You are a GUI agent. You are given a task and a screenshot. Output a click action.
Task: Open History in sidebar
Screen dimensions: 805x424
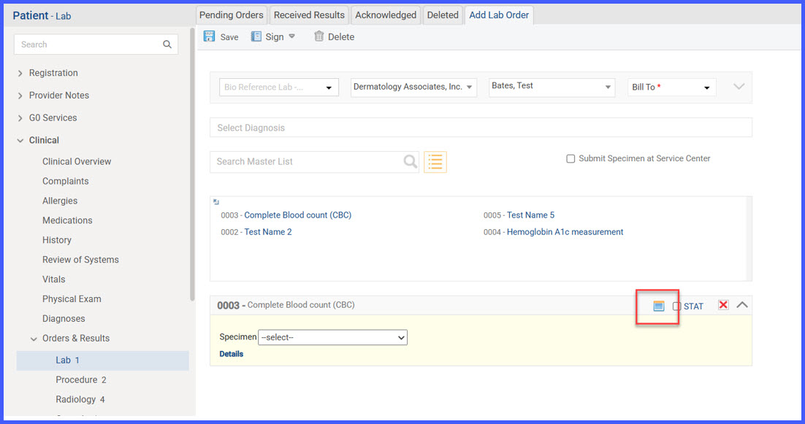56,240
